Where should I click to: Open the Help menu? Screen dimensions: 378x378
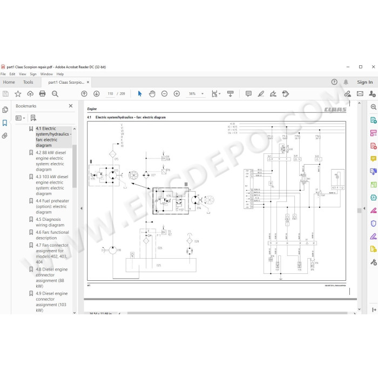pyautogui.click(x=60, y=74)
